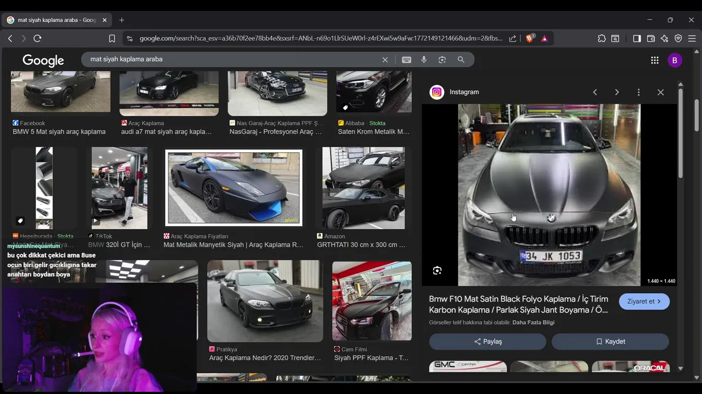
Task: Open the browser main hamburger menu
Action: click(x=692, y=38)
